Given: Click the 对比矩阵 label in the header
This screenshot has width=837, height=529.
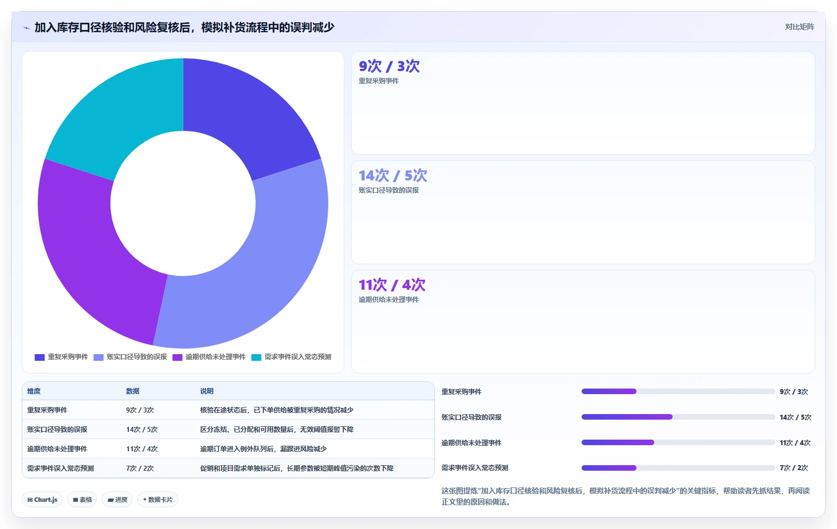Looking at the screenshot, I should point(799,27).
